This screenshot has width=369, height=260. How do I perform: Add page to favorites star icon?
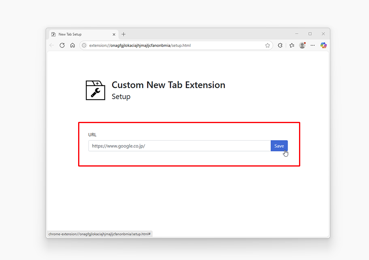tap(267, 45)
